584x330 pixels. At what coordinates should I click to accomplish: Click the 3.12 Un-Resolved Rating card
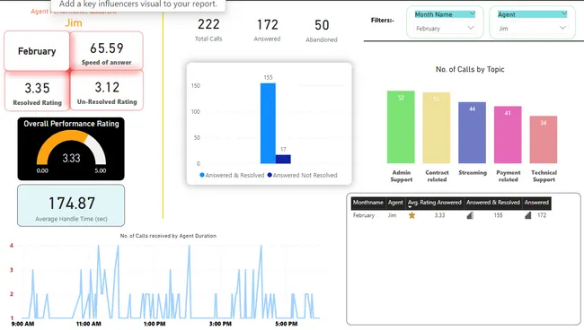(x=107, y=91)
